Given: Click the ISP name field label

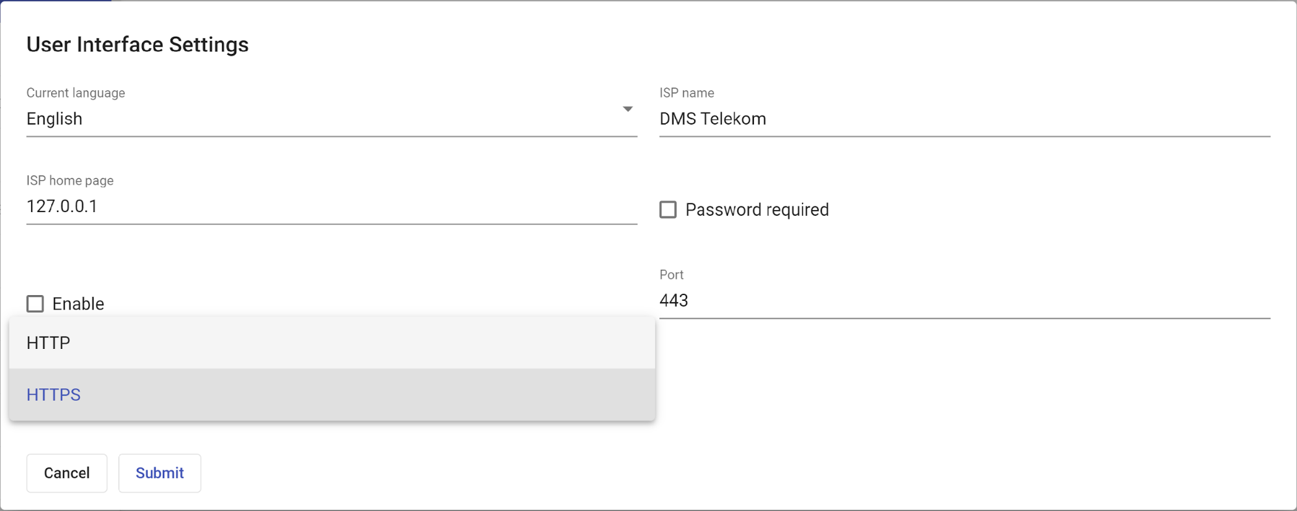Looking at the screenshot, I should (686, 93).
